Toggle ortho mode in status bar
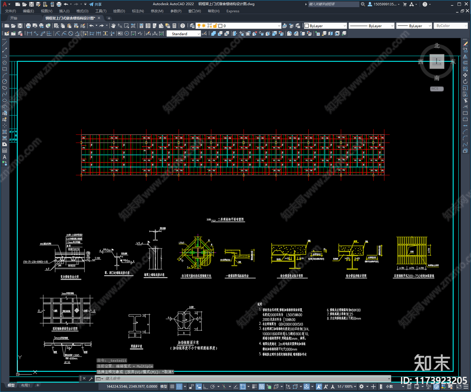The height and width of the screenshot is (392, 471). pos(205,386)
